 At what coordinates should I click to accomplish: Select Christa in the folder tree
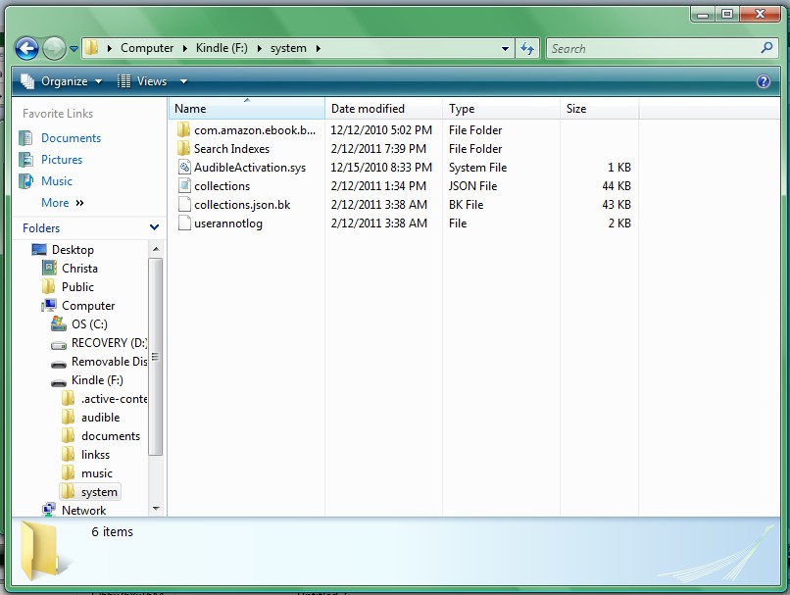point(79,269)
